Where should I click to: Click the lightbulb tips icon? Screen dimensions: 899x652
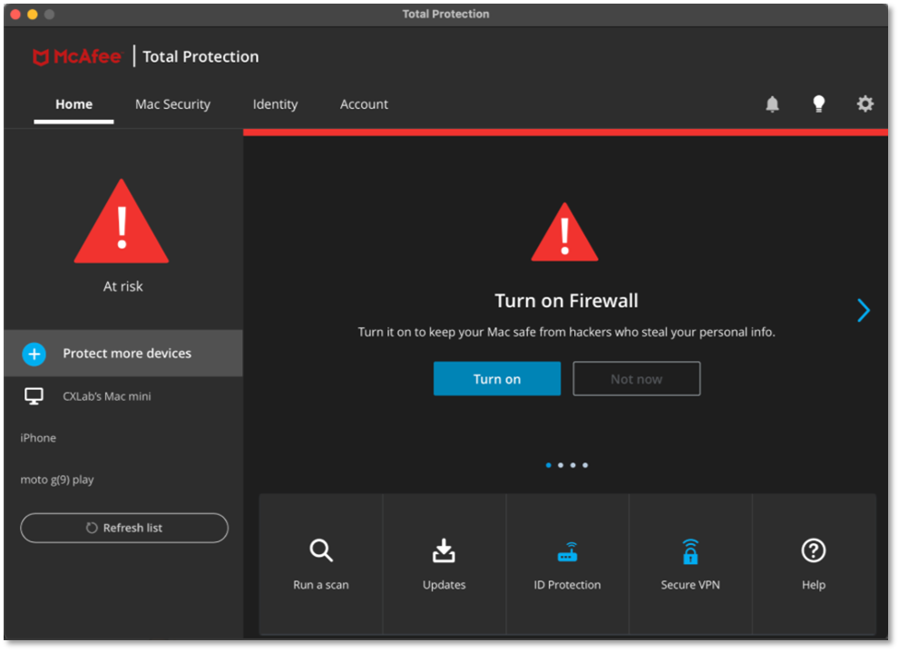818,103
